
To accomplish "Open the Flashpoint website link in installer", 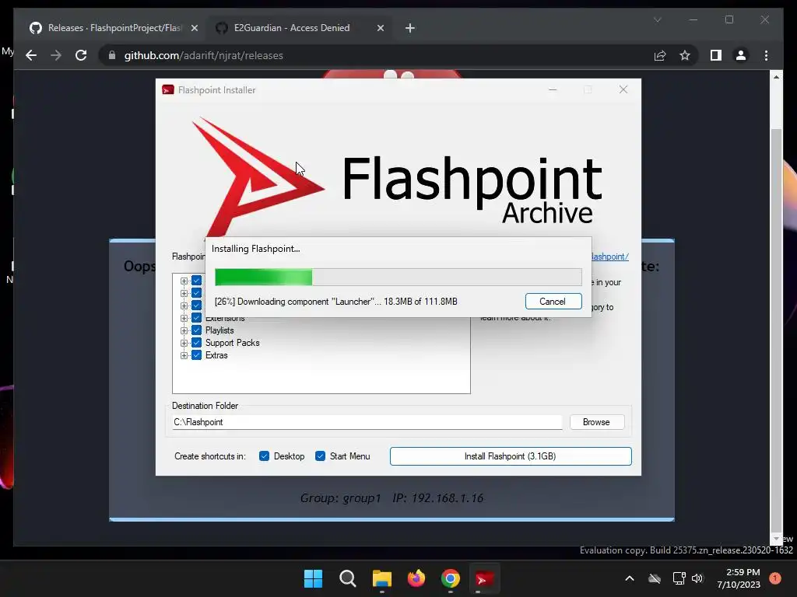I will click(x=610, y=257).
